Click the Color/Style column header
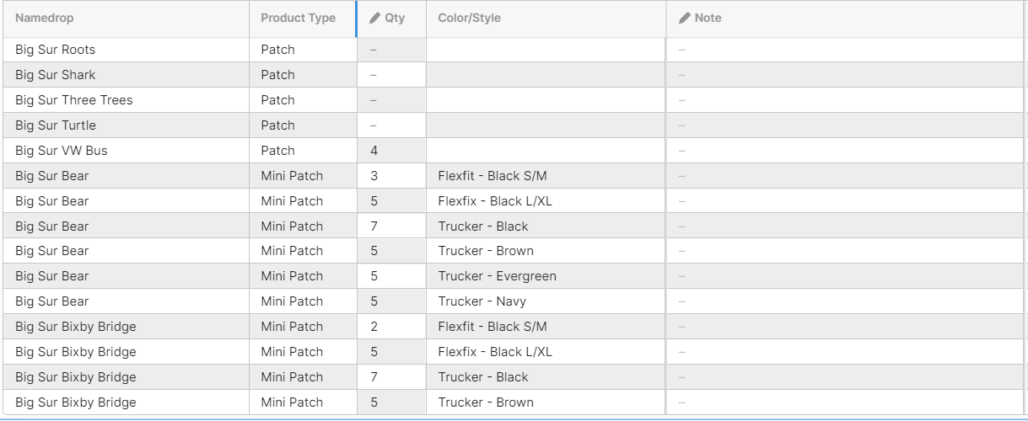 (x=546, y=19)
